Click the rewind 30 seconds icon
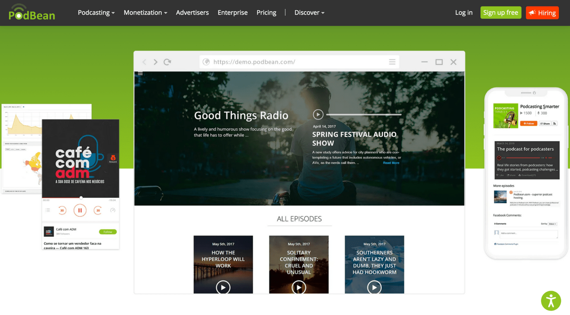 pos(62,210)
